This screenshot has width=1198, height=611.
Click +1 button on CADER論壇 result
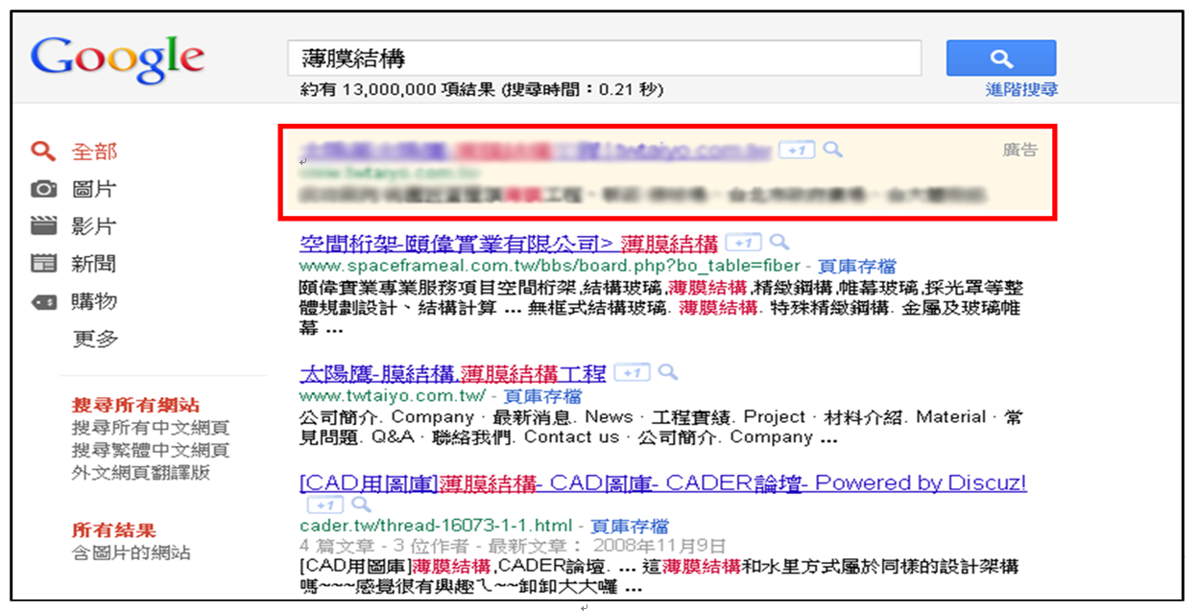pos(324,505)
